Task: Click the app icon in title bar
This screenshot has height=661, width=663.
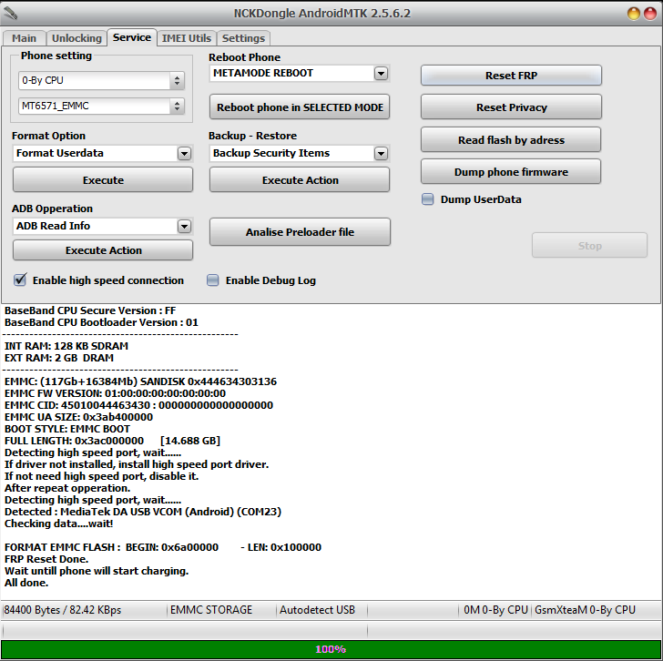Action: [x=10, y=13]
